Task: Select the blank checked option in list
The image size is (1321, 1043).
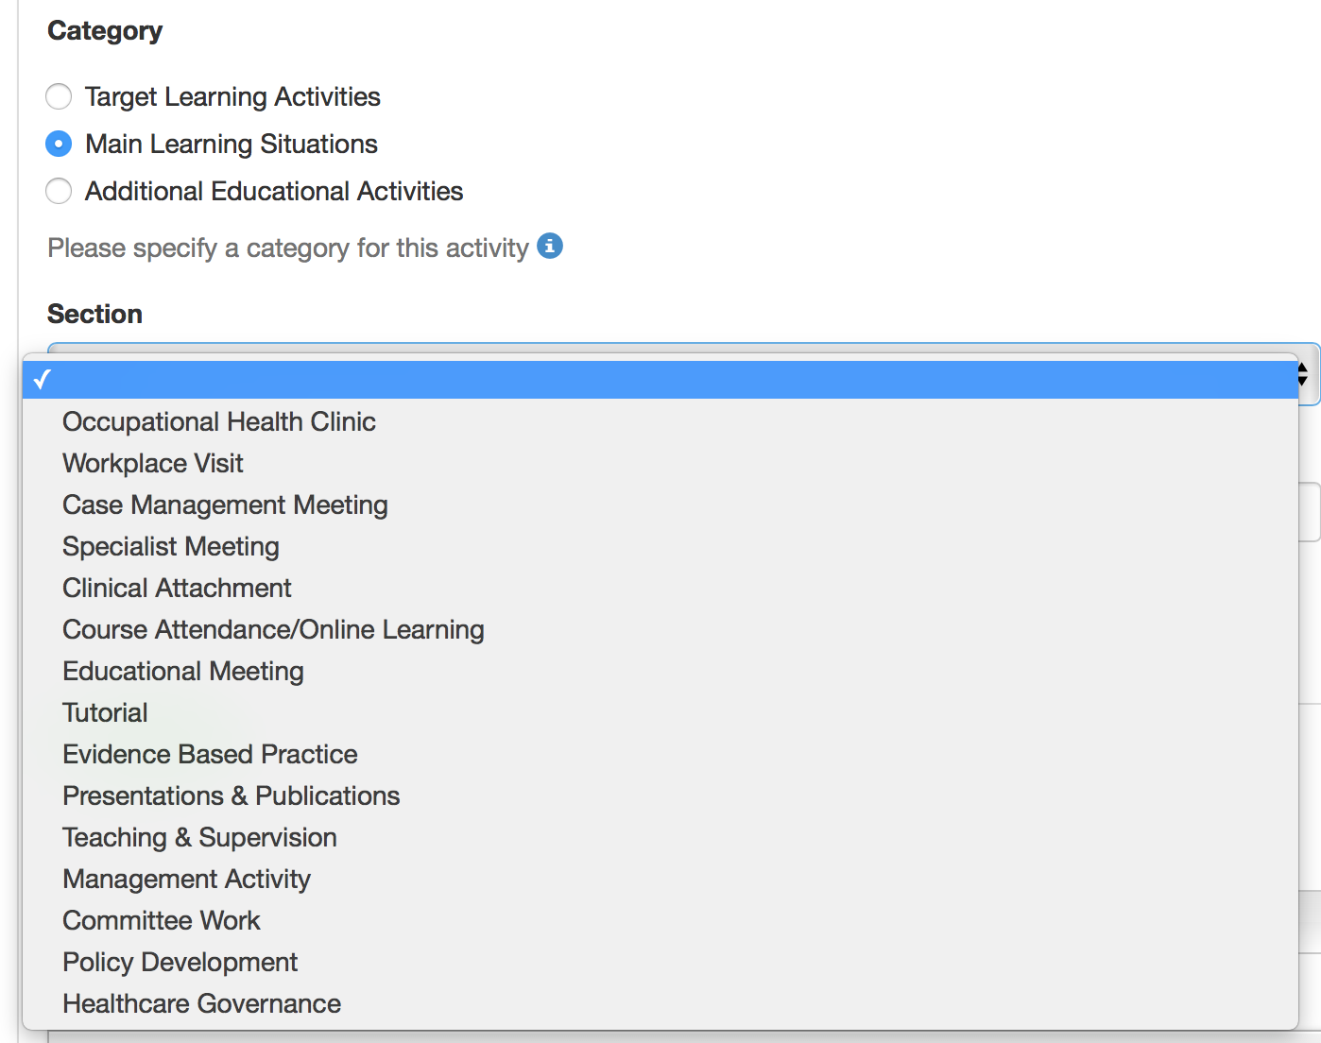Action: click(660, 380)
